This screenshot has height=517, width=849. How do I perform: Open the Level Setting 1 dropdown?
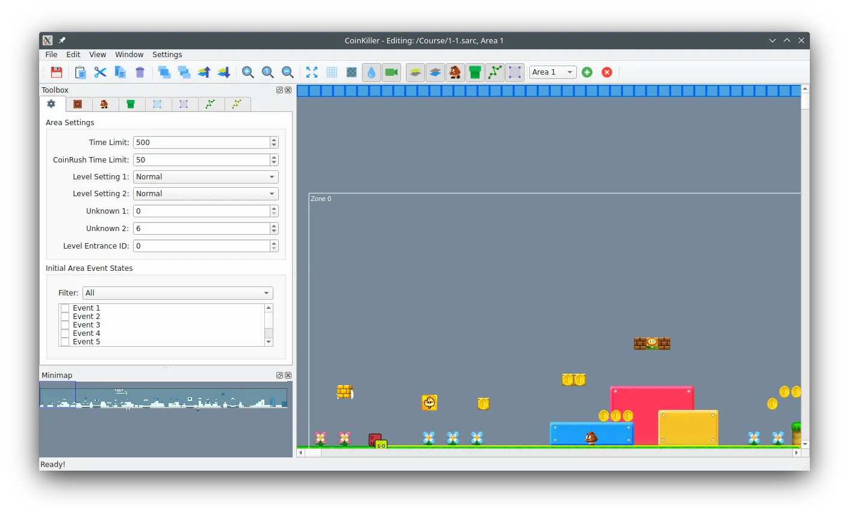pos(205,177)
